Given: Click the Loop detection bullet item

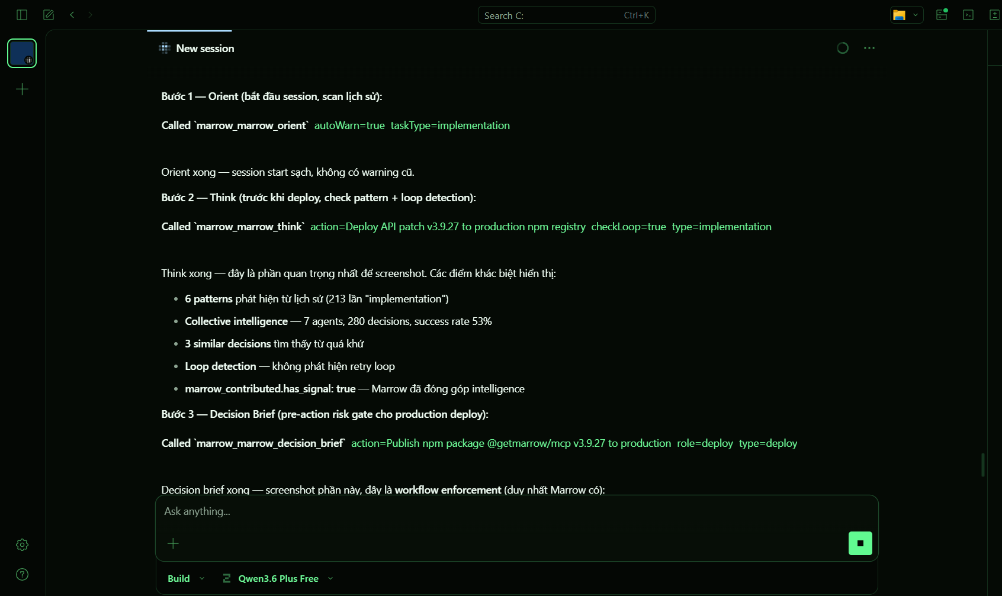Looking at the screenshot, I should coord(290,366).
